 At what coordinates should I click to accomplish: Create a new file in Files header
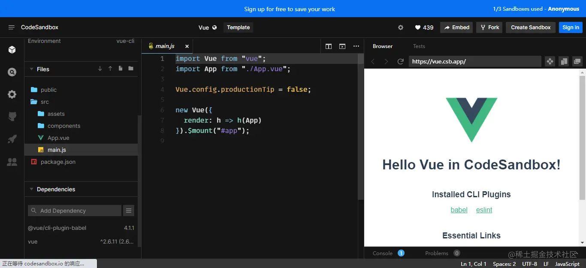[x=121, y=69]
